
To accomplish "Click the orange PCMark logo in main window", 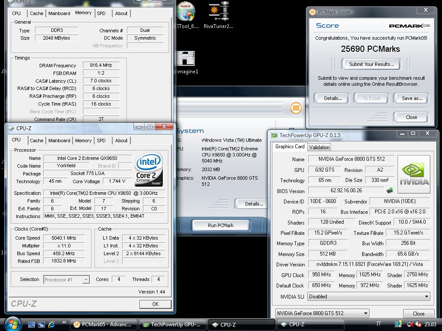I will pos(296,108).
